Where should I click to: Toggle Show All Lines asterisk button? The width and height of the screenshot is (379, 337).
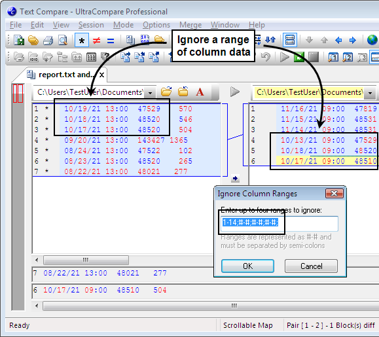[x=82, y=40]
